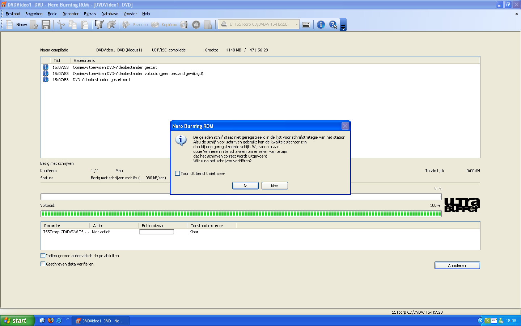Check 'Toon dit bericht niet weer'
Screen dimensions: 521x326
[177, 174]
